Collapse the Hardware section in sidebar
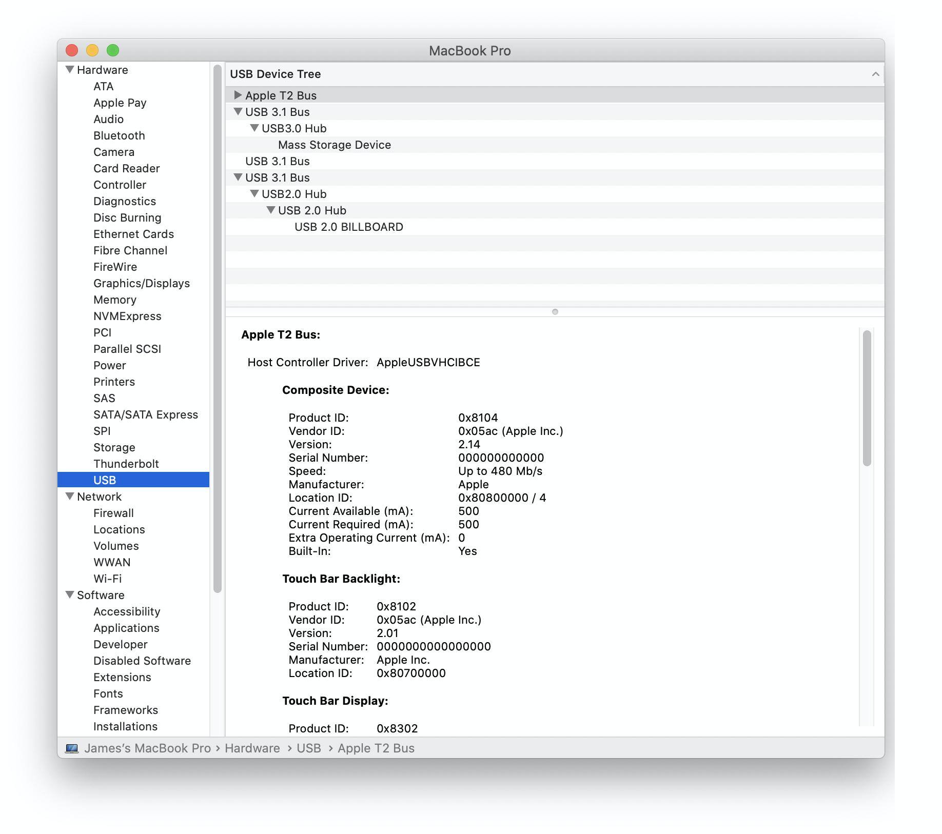 [70, 70]
